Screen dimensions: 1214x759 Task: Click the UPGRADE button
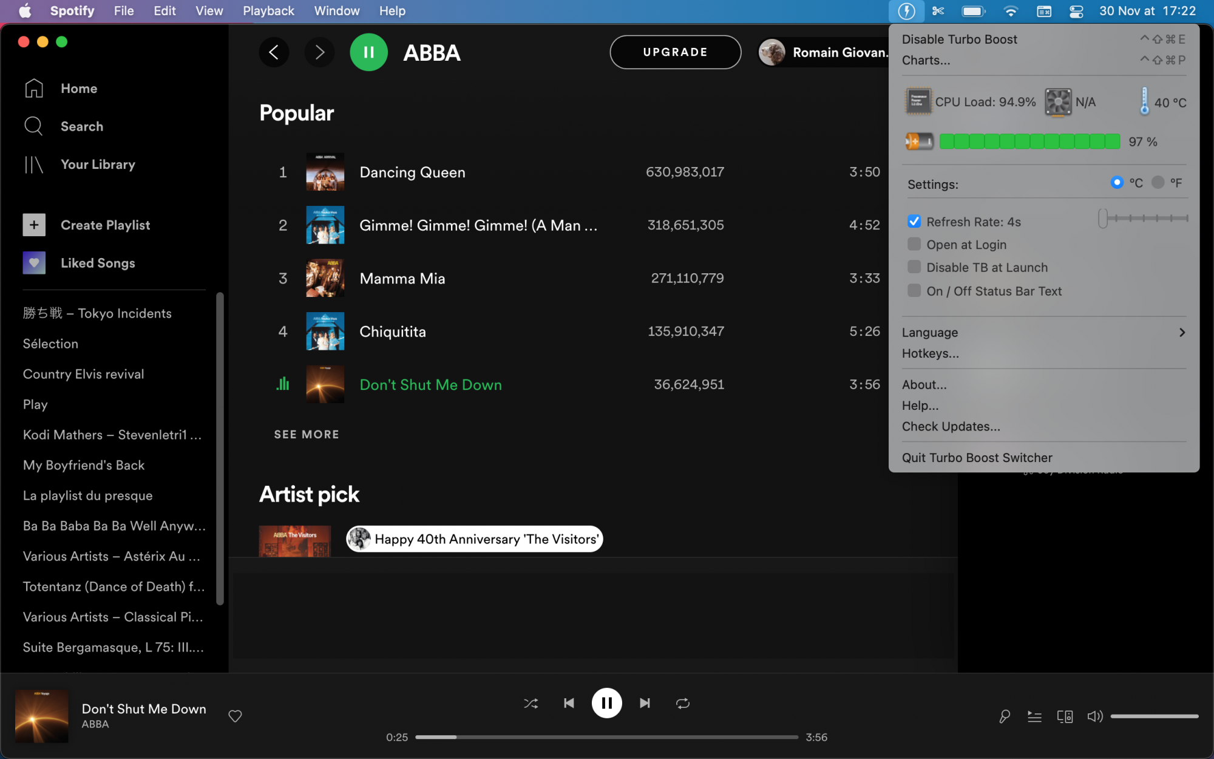pyautogui.click(x=675, y=52)
